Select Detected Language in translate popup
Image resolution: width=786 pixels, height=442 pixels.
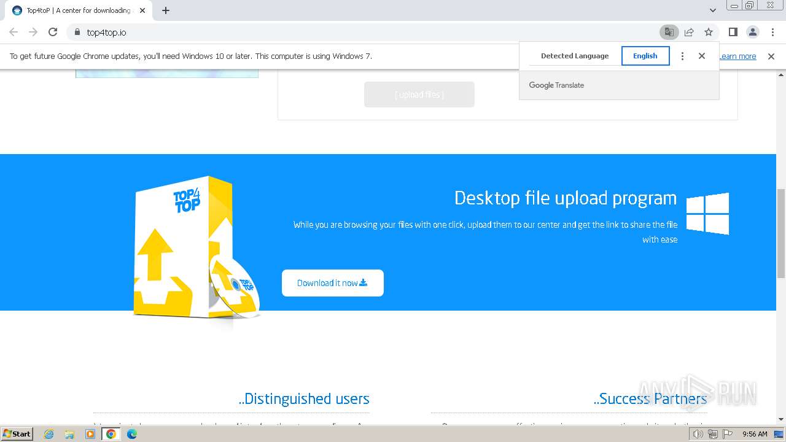coord(575,56)
